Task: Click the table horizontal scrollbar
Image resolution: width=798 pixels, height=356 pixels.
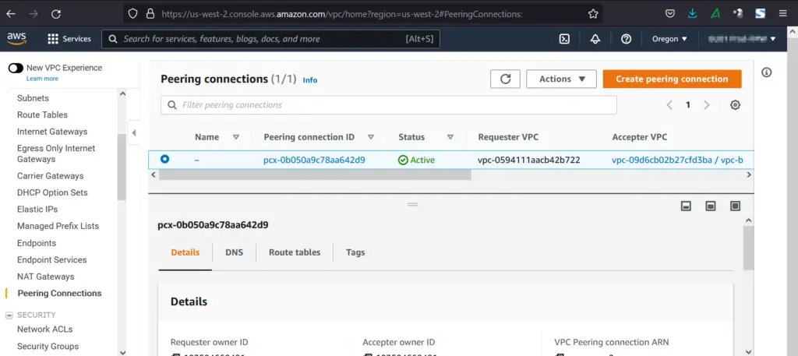Action: coord(315,174)
